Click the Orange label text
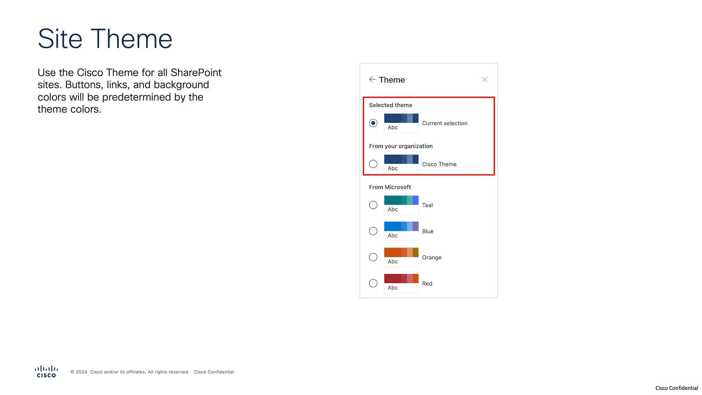This screenshot has width=702, height=395. [432, 257]
